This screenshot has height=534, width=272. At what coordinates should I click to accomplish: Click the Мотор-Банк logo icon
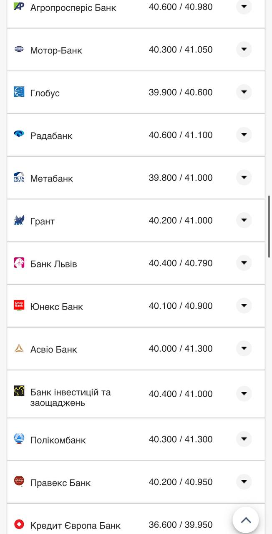(x=19, y=49)
